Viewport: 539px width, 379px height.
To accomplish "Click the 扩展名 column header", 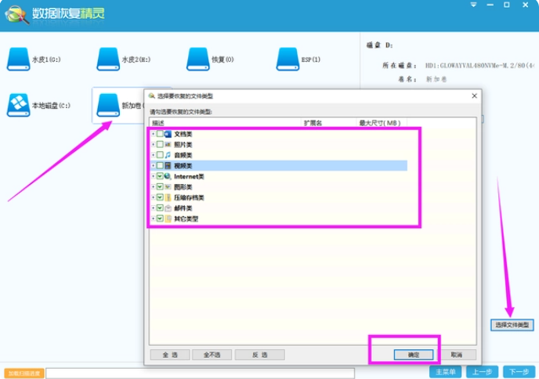I will 313,124.
